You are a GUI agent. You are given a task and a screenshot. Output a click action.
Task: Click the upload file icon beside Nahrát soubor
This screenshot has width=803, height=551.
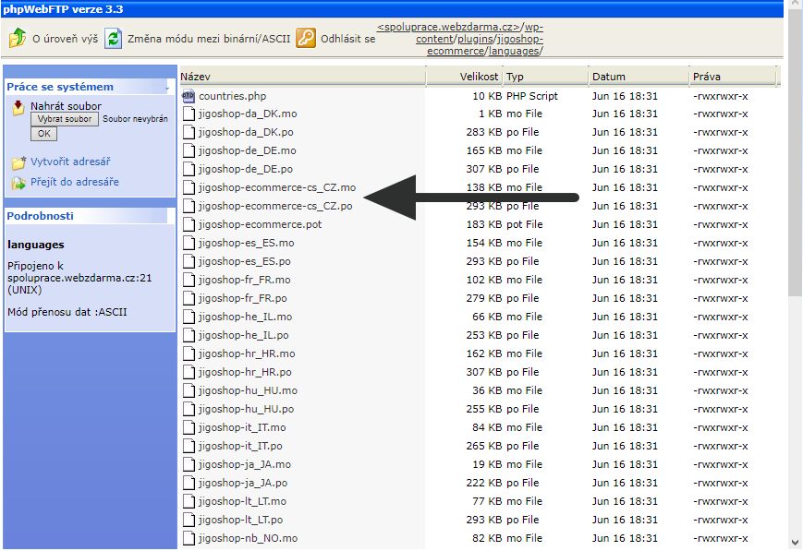(18, 107)
